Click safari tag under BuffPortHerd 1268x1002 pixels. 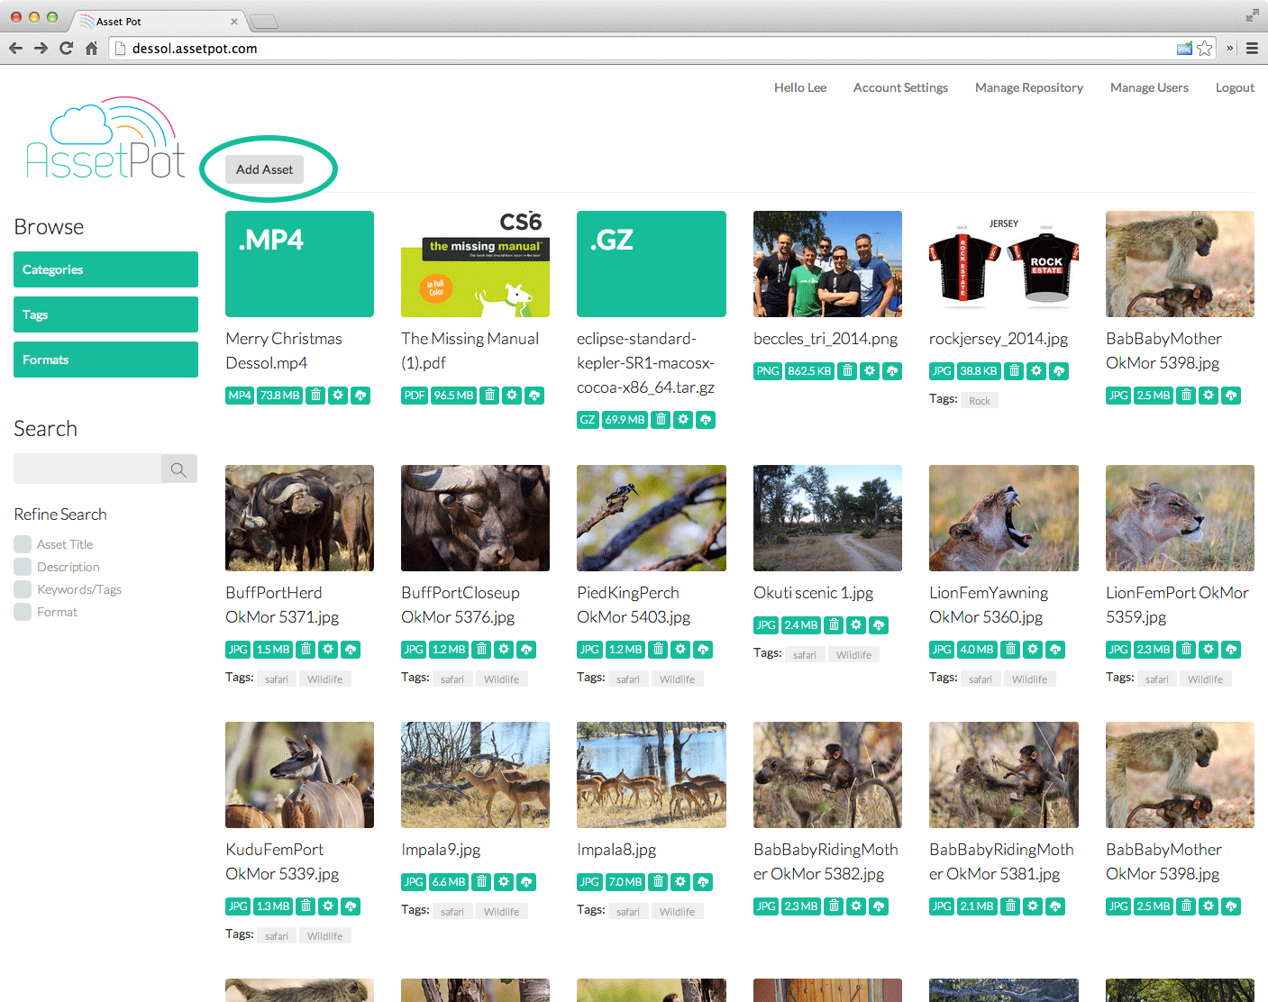click(x=277, y=679)
